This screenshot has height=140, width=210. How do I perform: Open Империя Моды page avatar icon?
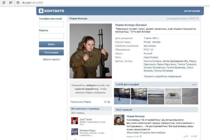(x=74, y=131)
